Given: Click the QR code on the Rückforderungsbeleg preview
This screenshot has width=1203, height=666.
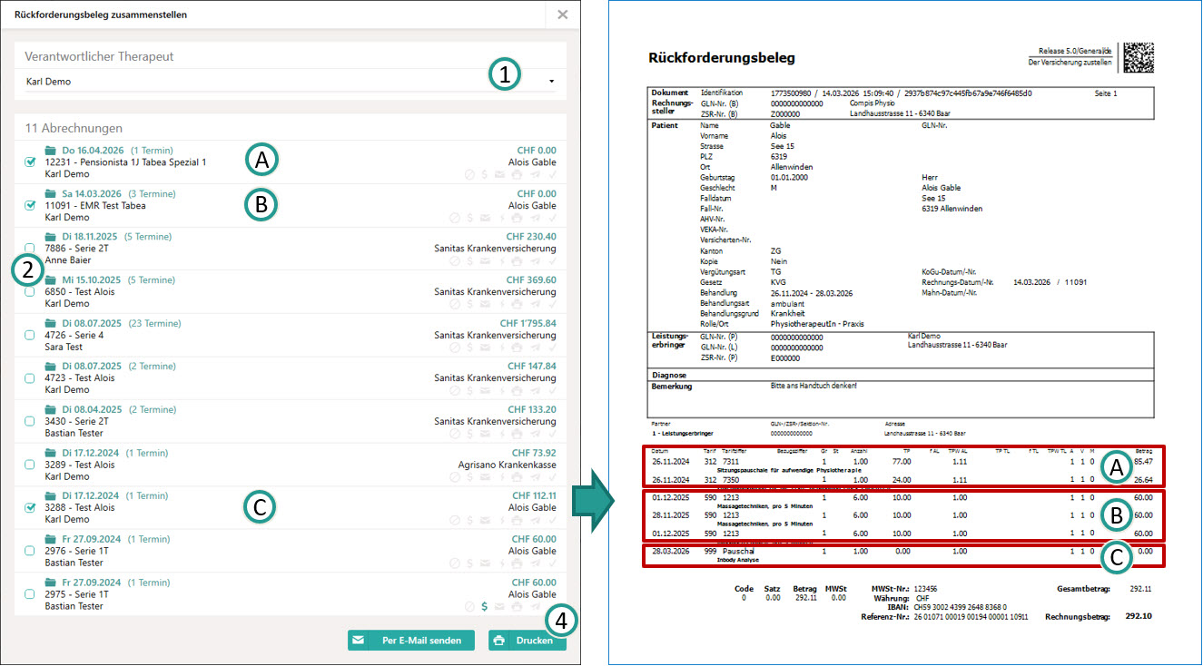Looking at the screenshot, I should [x=1139, y=57].
